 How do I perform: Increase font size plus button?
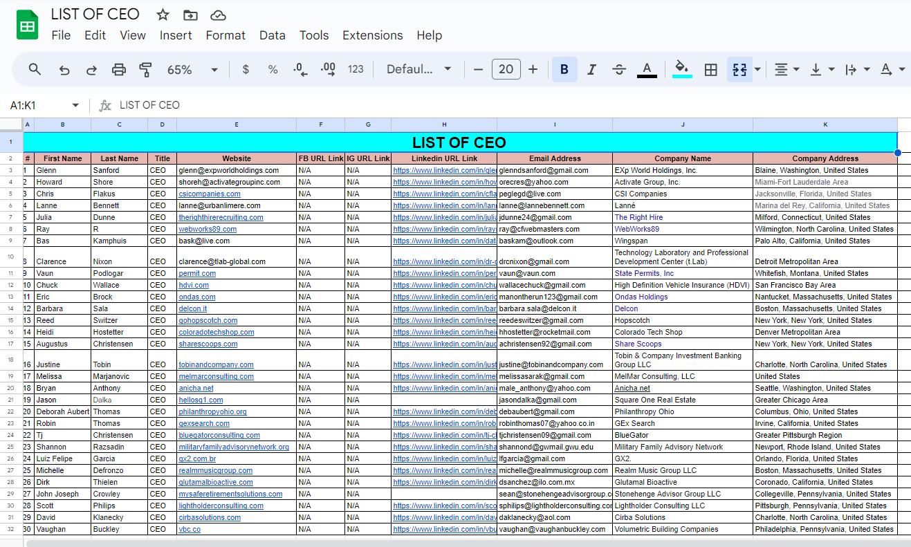tap(533, 69)
